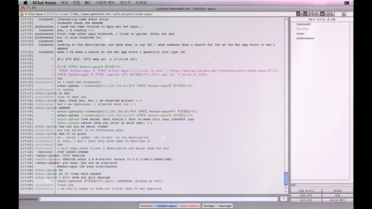Toggle the K channel key mode button
This screenshot has width=372, height=209.
pos(343,14)
